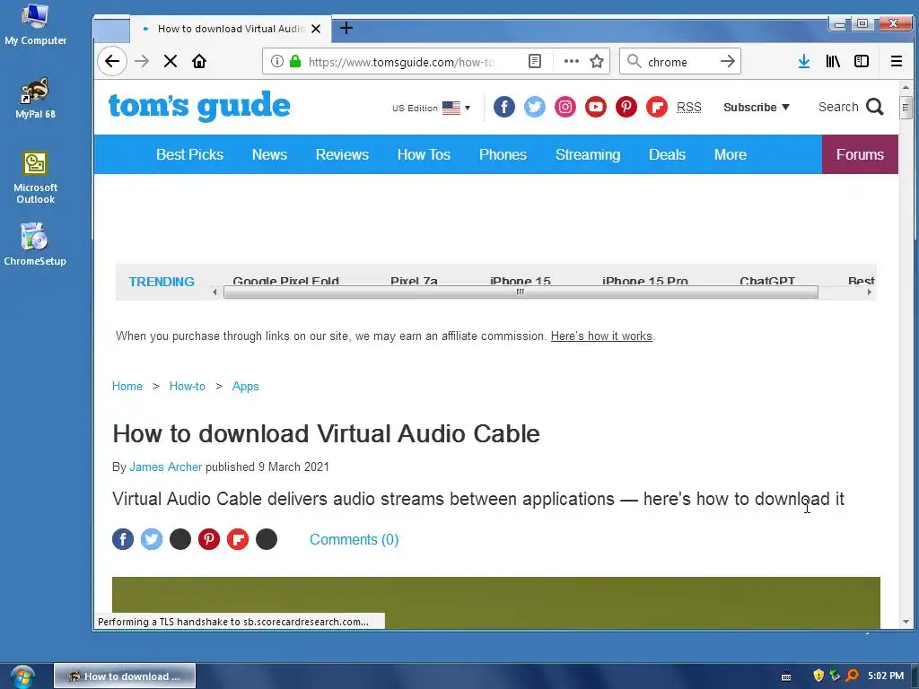Click the page vertical scrollbar down arrow
The image size is (919, 689).
coord(906,622)
